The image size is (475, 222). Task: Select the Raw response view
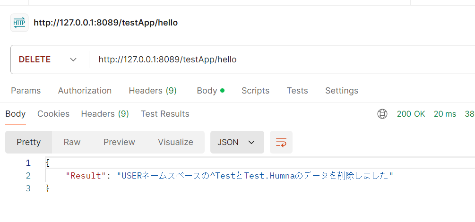[72, 142]
